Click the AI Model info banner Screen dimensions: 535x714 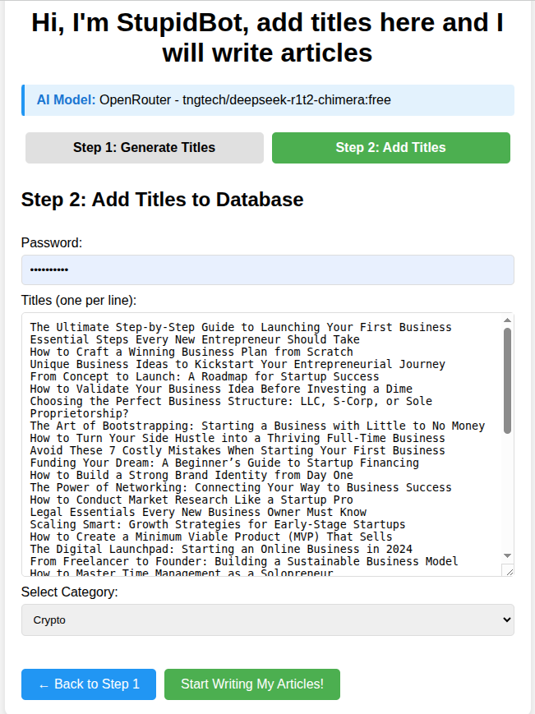point(267,100)
